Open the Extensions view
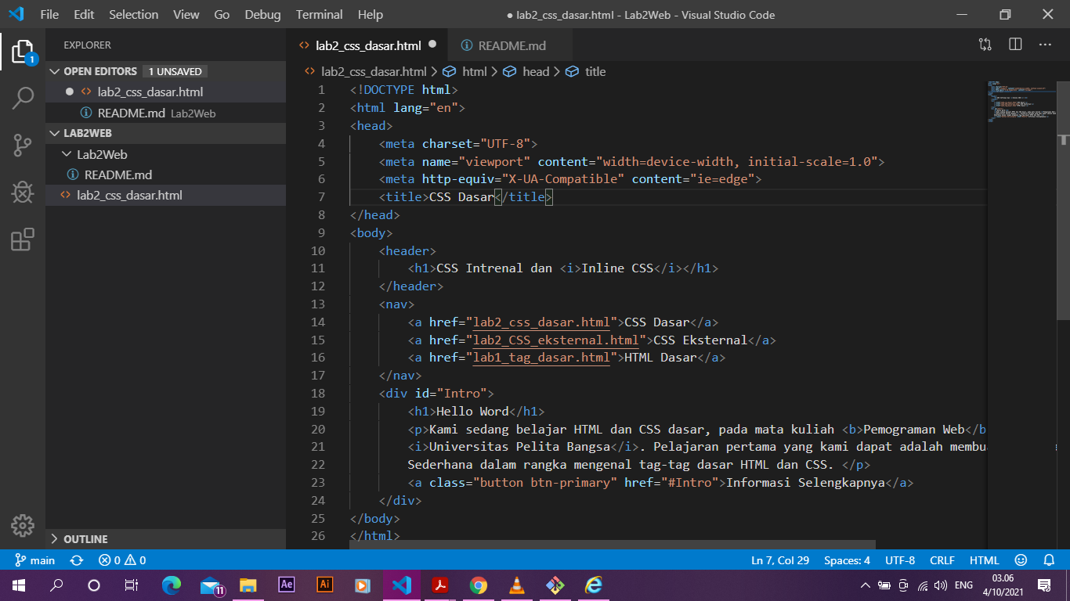Image resolution: width=1070 pixels, height=601 pixels. coord(23,239)
